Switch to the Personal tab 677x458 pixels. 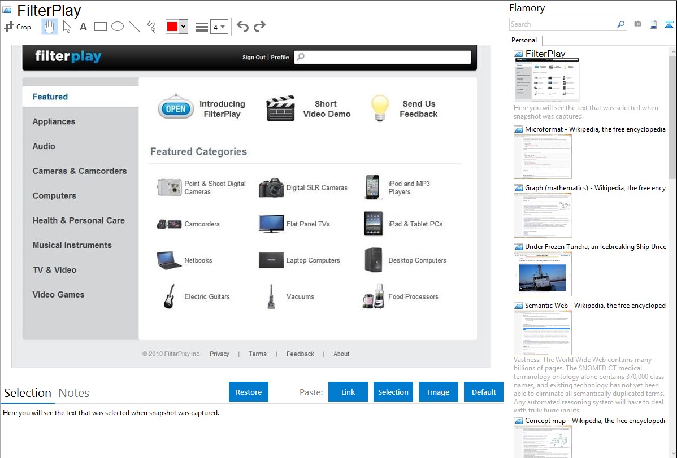pos(524,40)
